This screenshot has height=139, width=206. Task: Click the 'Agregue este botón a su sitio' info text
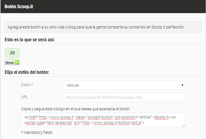pyautogui.click(x=96, y=27)
